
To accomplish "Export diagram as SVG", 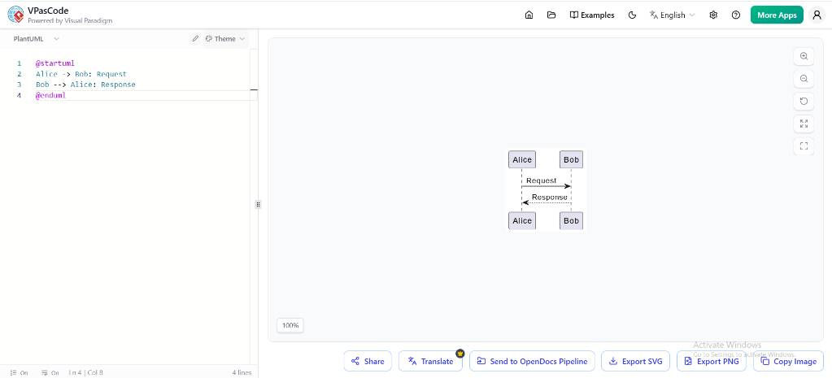I will 636,361.
